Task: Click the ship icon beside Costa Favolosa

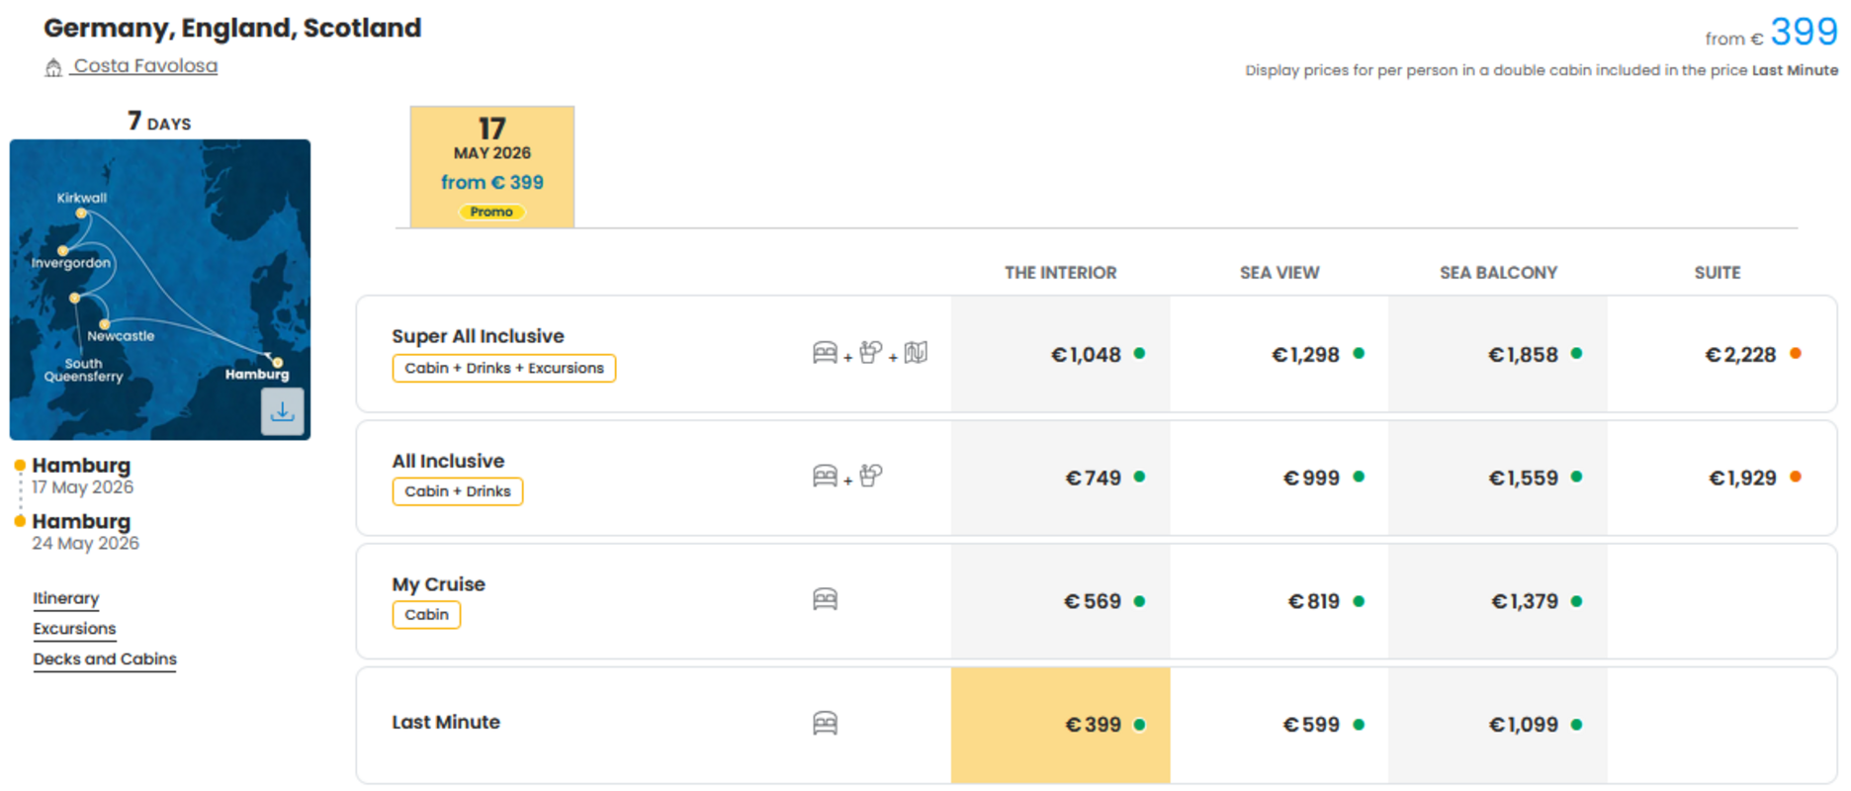Action: [53, 67]
